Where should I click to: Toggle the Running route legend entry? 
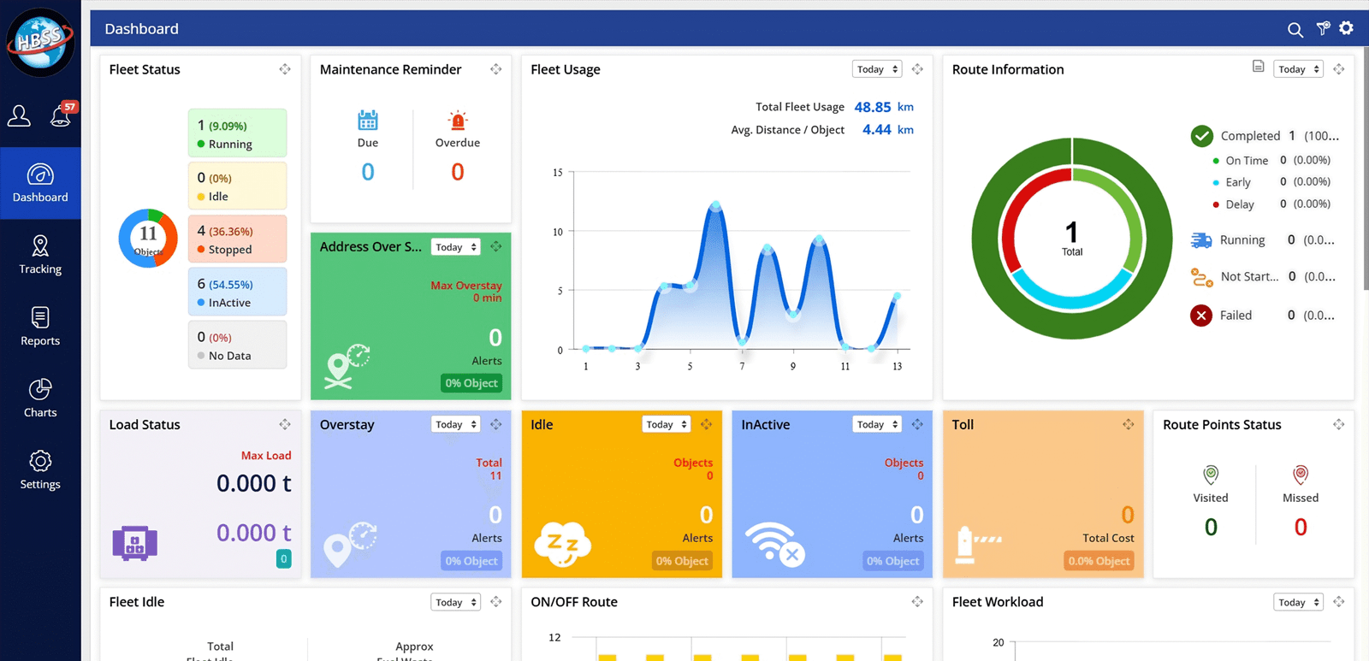(1241, 240)
